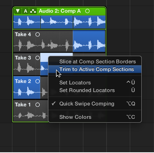Click the Take 3 circle indicator

[x=38, y=58]
